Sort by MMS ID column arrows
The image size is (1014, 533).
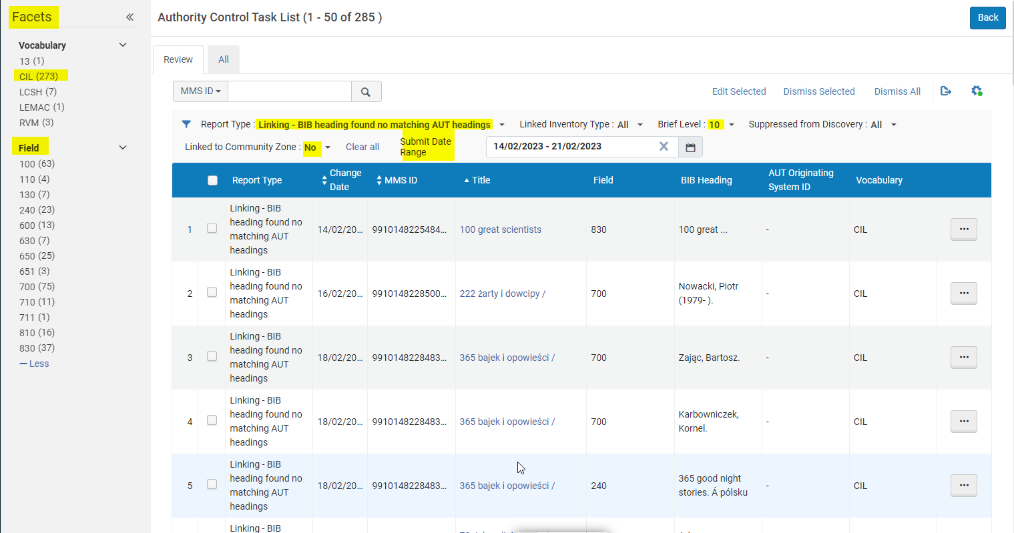pos(379,180)
